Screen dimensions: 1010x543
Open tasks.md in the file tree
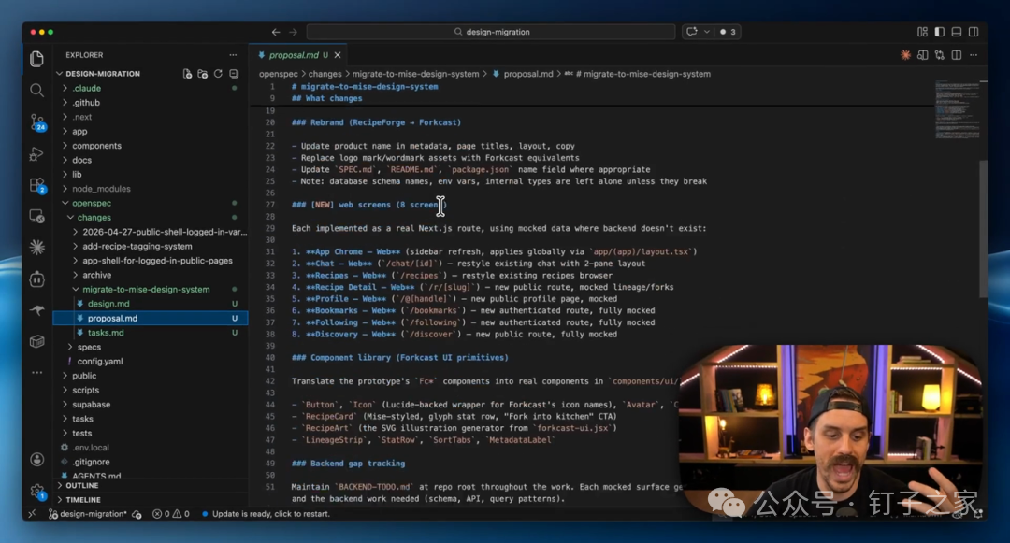tap(106, 333)
